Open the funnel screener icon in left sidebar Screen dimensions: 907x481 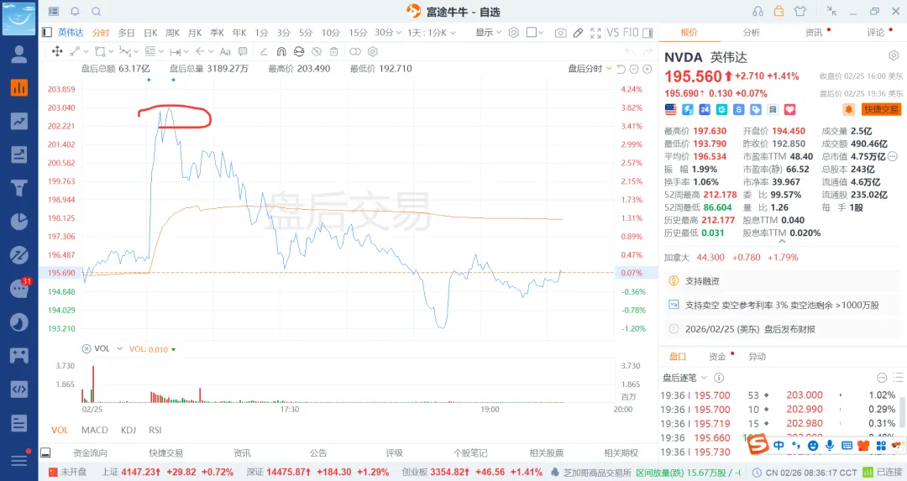pos(19,188)
